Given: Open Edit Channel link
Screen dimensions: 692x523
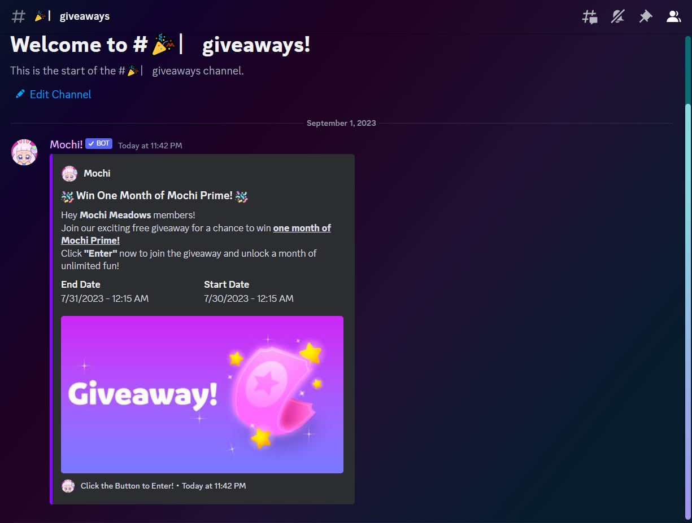Looking at the screenshot, I should (x=60, y=94).
